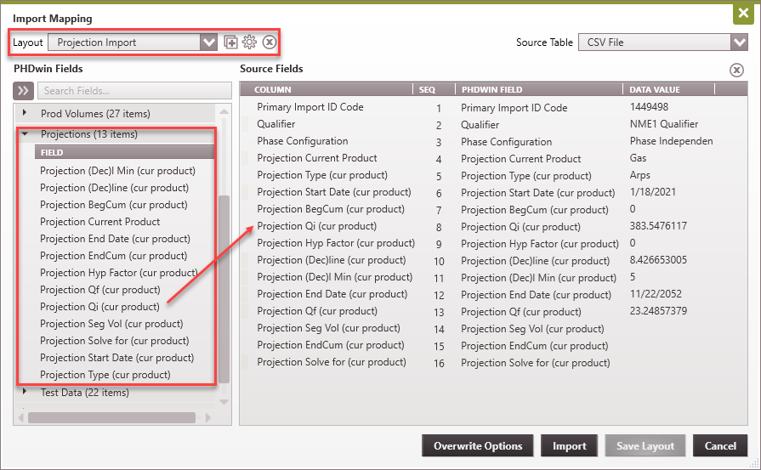Select Projection Start Date in PHDwin list
The image size is (761, 470).
tap(117, 358)
